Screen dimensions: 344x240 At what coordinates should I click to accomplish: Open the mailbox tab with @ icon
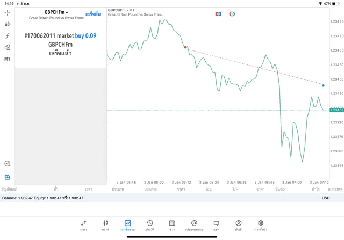tap(194, 225)
